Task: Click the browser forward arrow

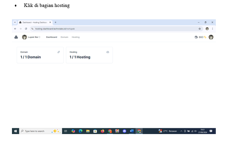Action: pos(20,29)
